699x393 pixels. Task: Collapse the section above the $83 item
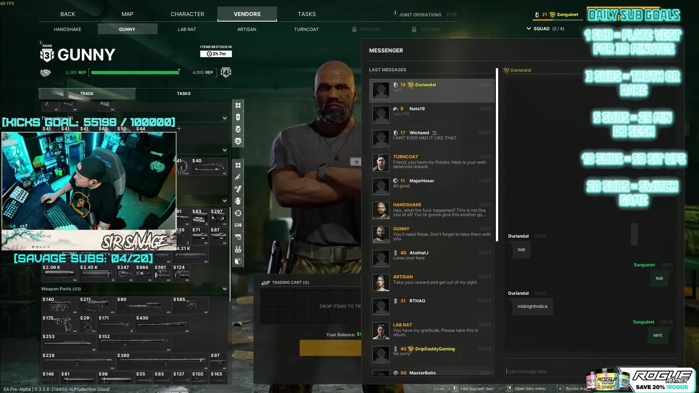(224, 200)
